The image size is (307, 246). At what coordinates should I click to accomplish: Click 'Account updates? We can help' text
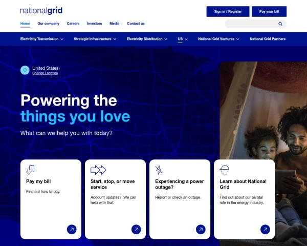point(114,200)
